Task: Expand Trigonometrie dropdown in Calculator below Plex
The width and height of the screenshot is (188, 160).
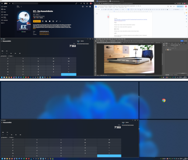Action: point(4,56)
